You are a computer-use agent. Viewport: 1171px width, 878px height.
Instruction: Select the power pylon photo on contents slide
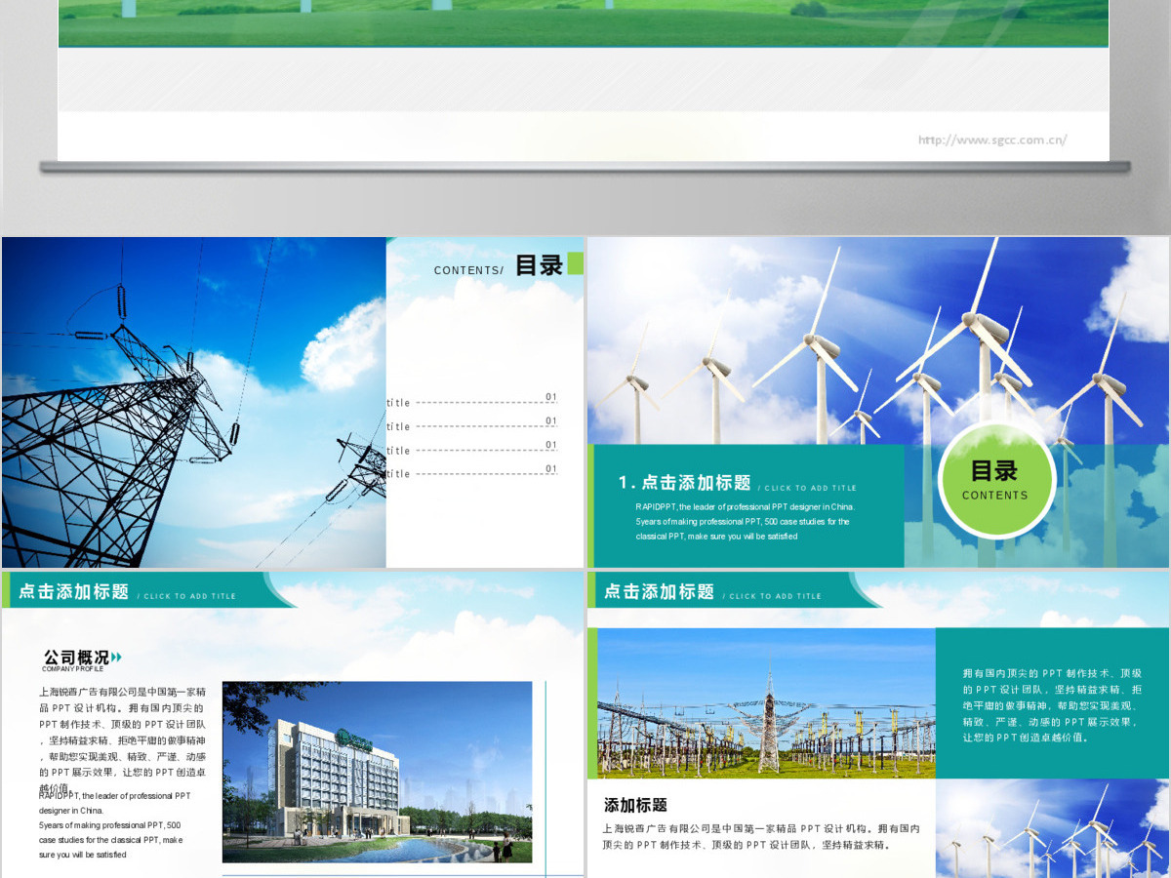(193, 402)
